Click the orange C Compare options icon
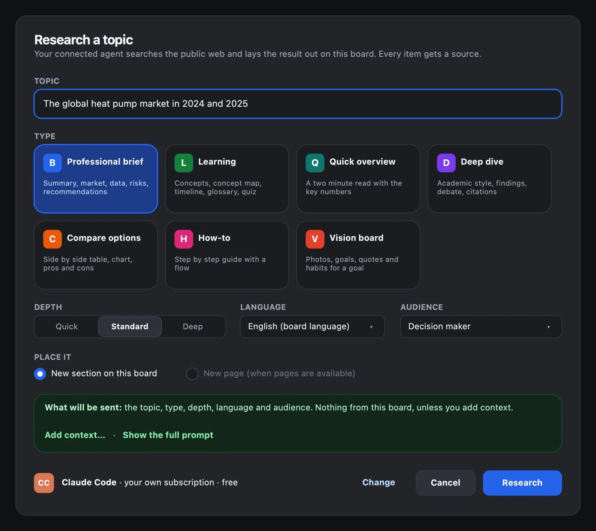596x531 pixels. [52, 239]
